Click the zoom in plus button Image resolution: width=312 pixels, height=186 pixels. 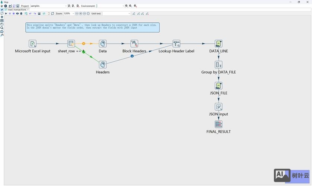pos(80,13)
